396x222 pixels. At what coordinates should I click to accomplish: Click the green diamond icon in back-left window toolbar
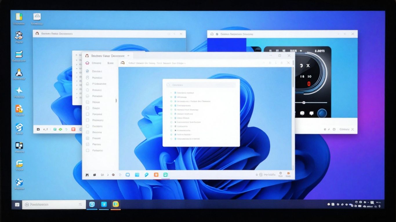point(60,129)
